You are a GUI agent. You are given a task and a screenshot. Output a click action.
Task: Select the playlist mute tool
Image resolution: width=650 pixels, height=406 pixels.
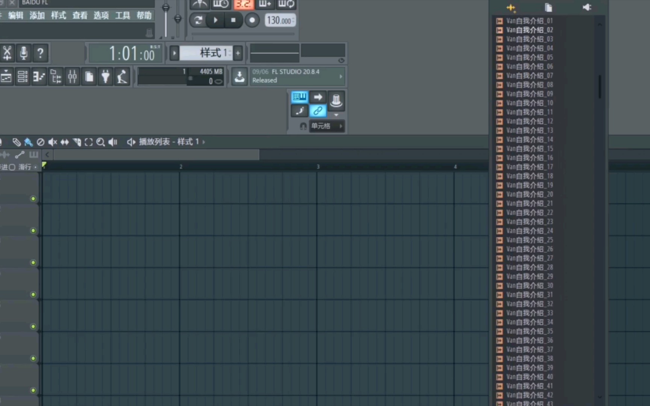click(x=52, y=142)
